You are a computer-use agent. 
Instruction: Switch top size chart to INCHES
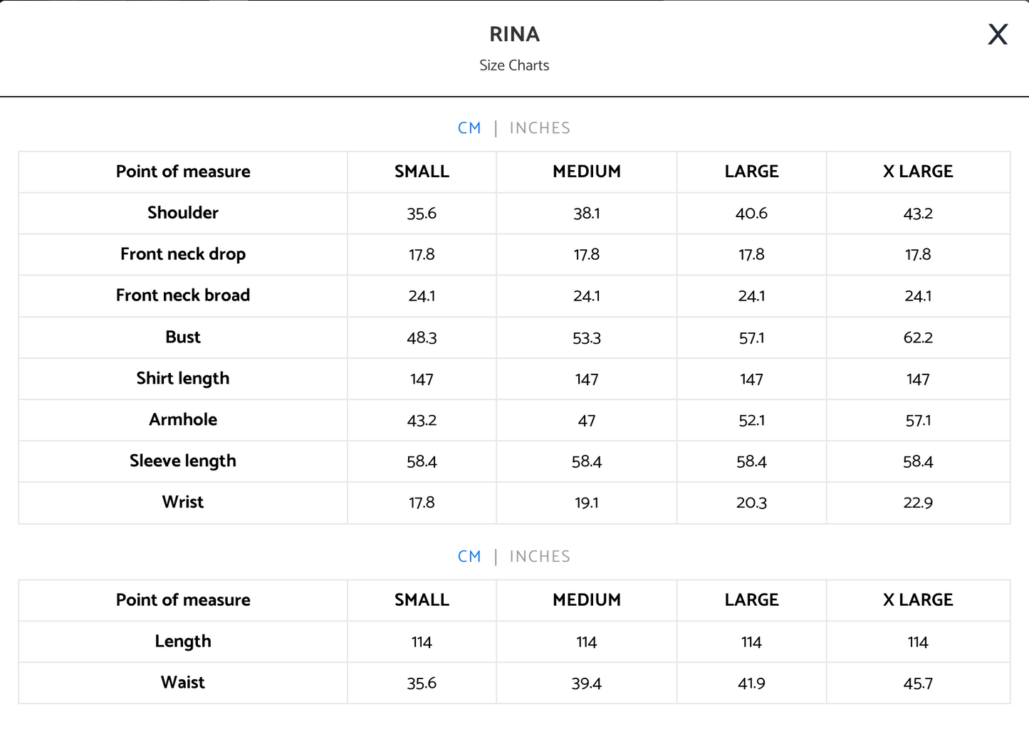click(540, 128)
